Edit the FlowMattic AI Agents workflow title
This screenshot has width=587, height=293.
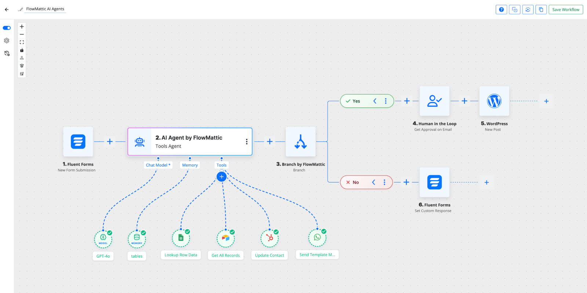tap(45, 9)
